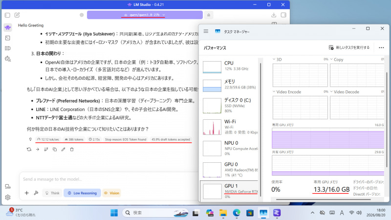Open the Windows Start button
The height and width of the screenshot is (220, 391).
[x=114, y=213]
